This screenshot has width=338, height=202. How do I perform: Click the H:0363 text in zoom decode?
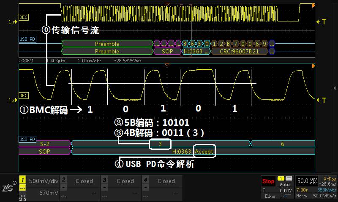pos(182,151)
